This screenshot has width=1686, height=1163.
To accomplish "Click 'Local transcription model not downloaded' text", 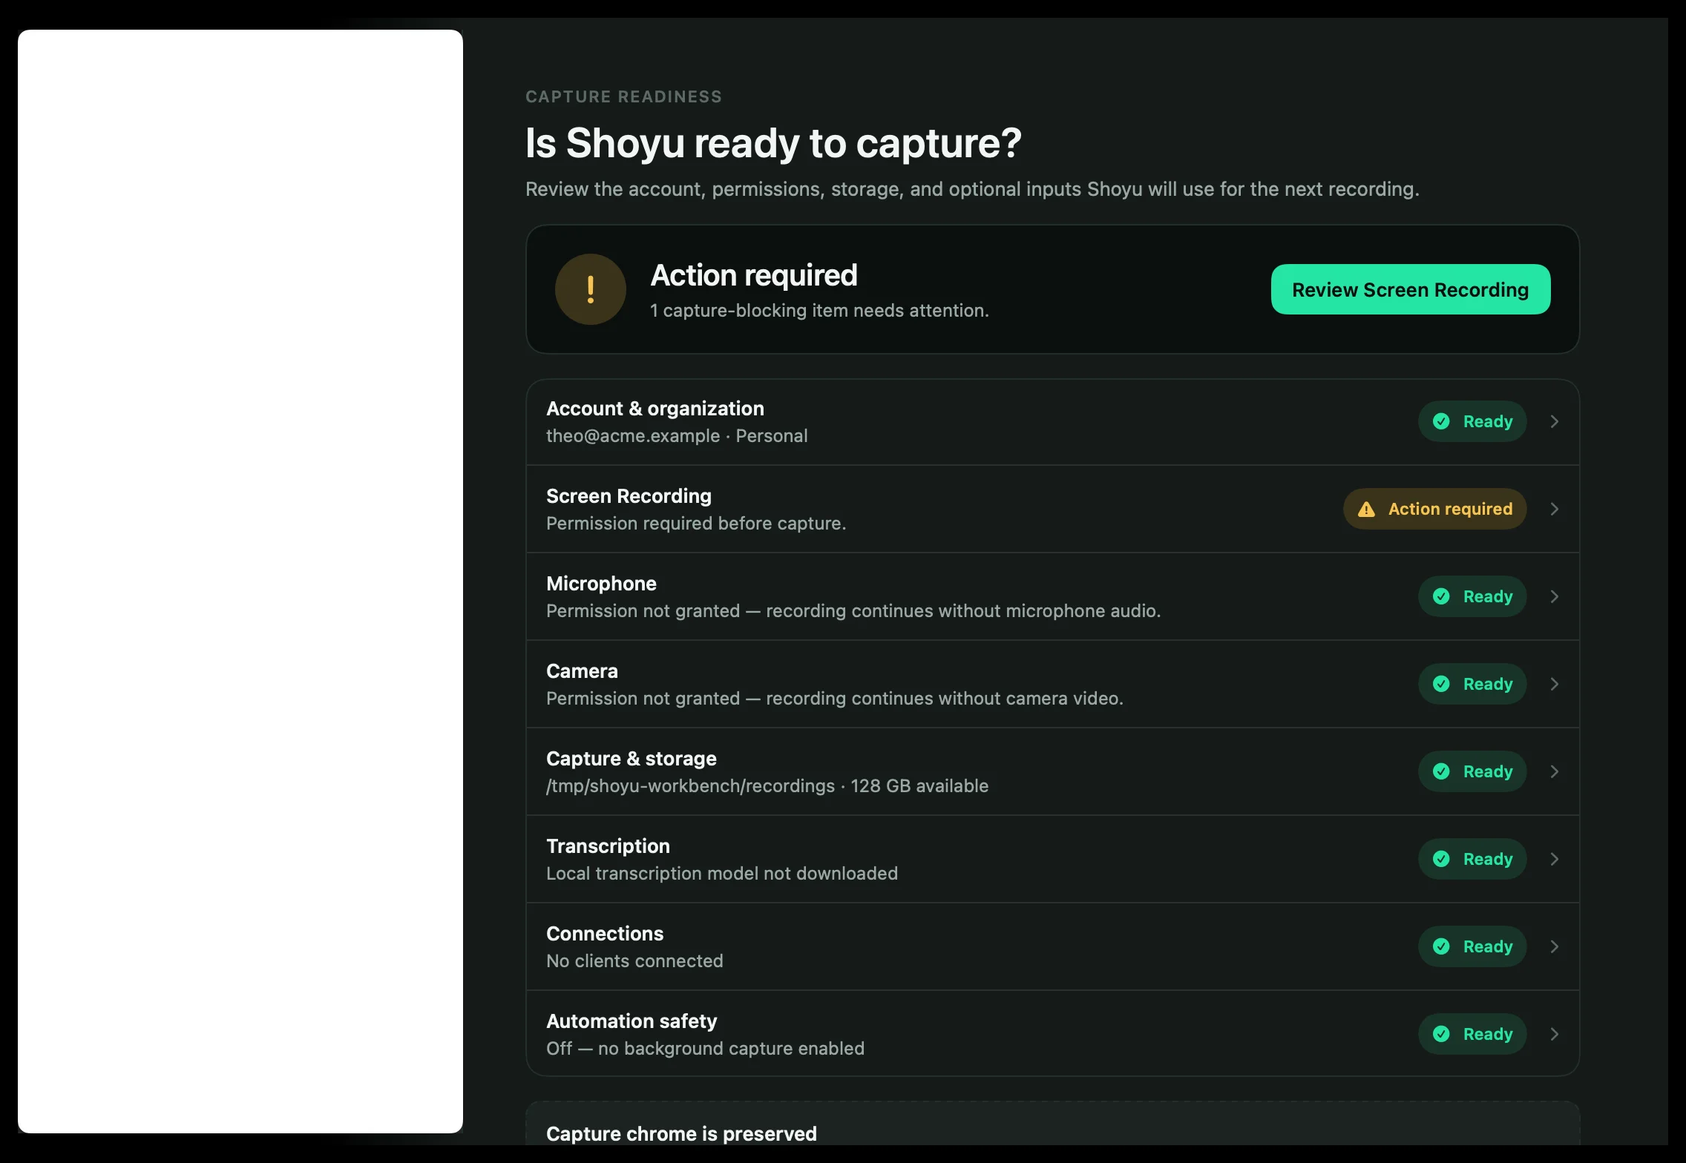I will pos(722,874).
